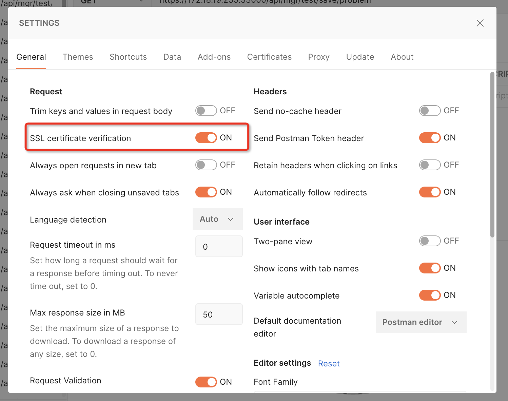Switch to the Proxy tab
Viewport: 508px width, 401px height.
pos(319,57)
